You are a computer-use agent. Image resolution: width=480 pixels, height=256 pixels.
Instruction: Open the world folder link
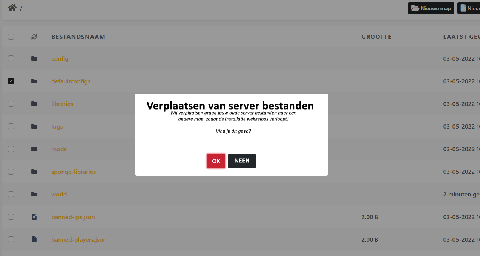(x=59, y=194)
